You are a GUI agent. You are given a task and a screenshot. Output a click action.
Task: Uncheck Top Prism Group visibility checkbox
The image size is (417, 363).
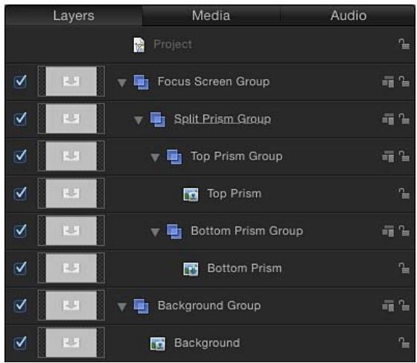tap(20, 156)
